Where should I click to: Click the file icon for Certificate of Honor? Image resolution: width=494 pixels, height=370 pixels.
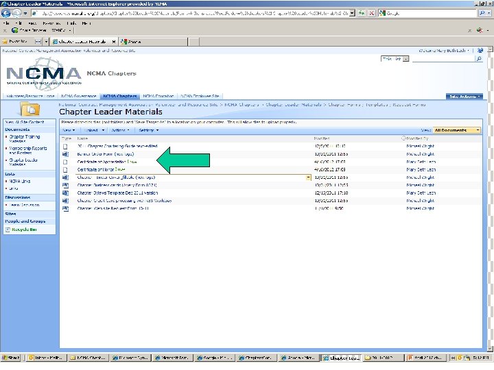pos(65,170)
